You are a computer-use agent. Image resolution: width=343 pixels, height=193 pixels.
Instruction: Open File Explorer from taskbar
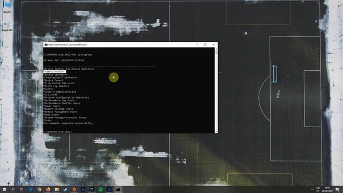point(57,189)
